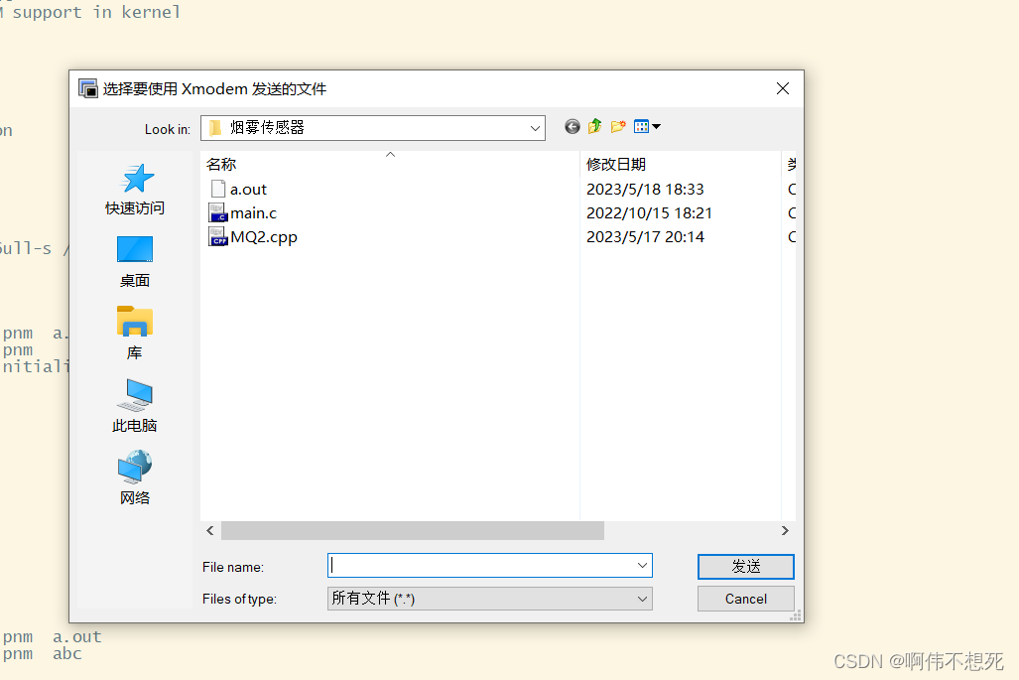The width and height of the screenshot is (1019, 680).
Task: Open the Files of type dropdown
Action: pos(643,599)
